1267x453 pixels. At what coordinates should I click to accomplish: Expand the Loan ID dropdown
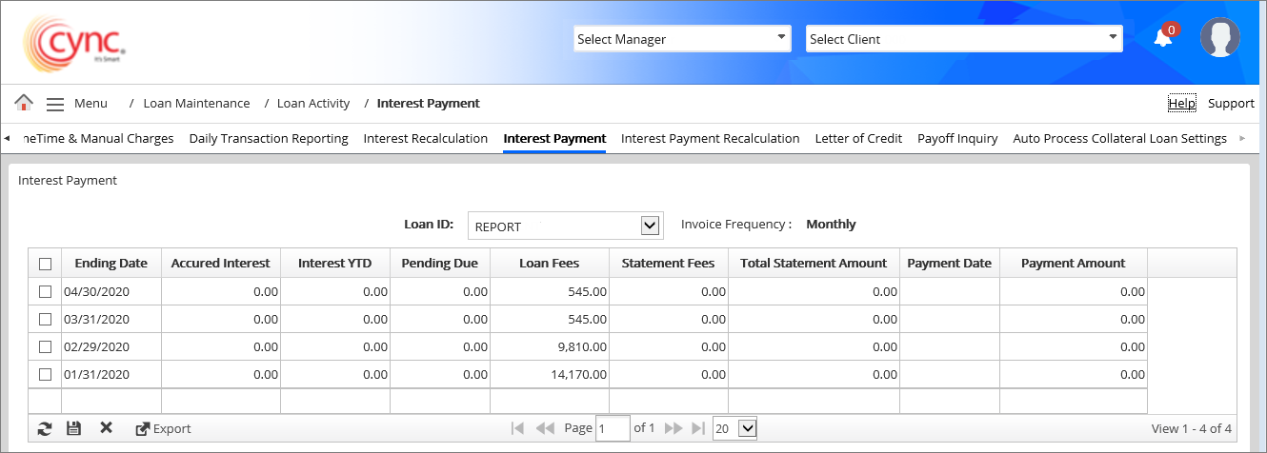(651, 226)
